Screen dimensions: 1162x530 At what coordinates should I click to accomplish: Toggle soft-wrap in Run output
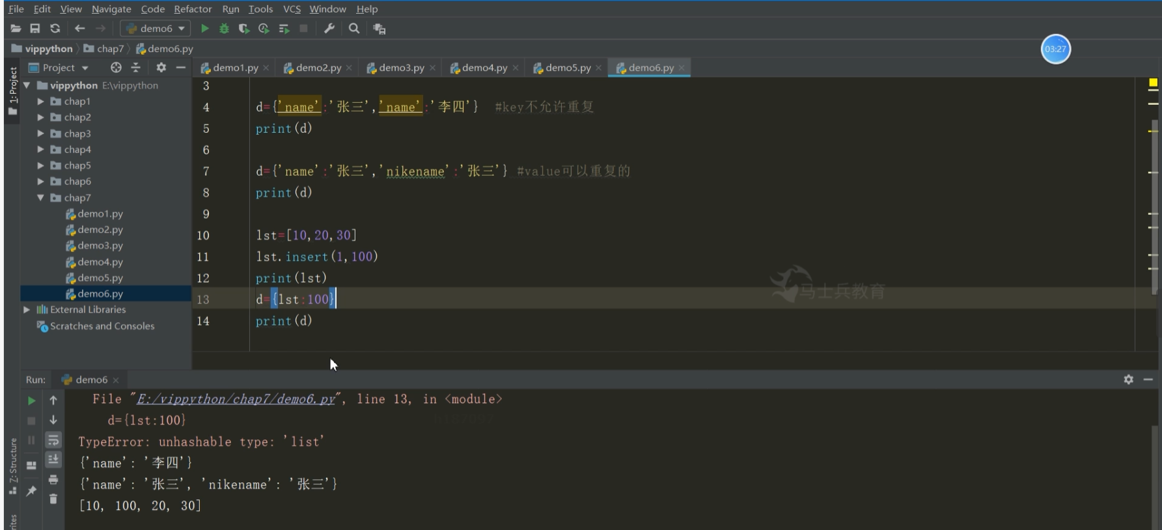click(53, 441)
